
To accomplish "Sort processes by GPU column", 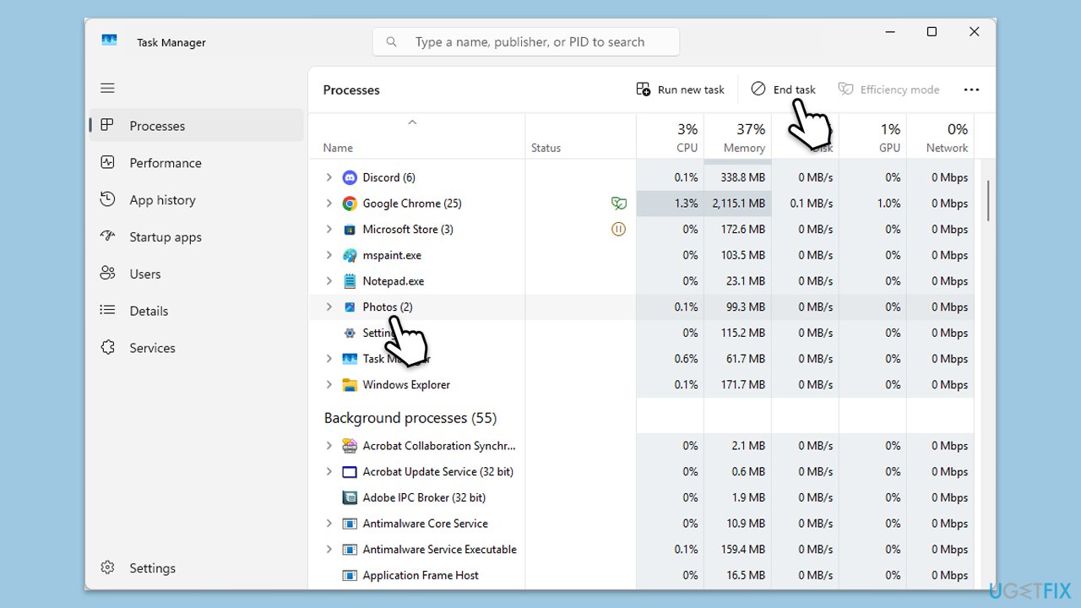I will [872, 137].
